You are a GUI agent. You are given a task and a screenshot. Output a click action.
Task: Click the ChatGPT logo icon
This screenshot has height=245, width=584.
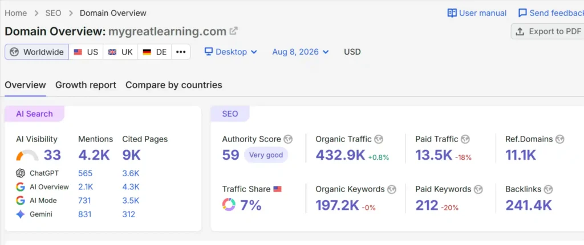click(21, 173)
